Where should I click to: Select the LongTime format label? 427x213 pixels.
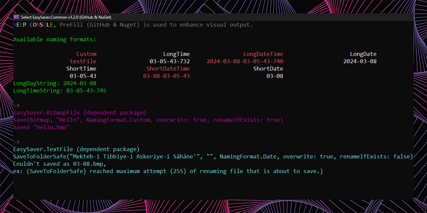click(x=176, y=54)
